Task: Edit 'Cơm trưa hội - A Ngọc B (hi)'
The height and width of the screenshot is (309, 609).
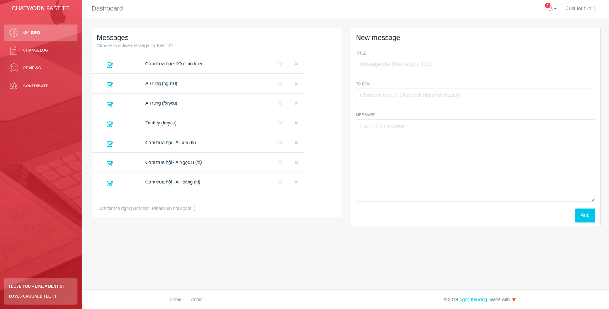Action: (281, 162)
